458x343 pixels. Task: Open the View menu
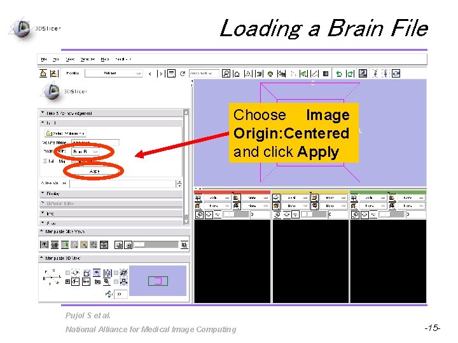[70, 59]
